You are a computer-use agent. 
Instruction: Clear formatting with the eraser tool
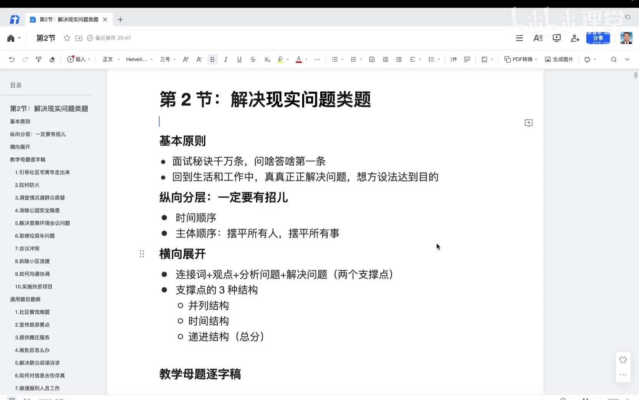52,59
